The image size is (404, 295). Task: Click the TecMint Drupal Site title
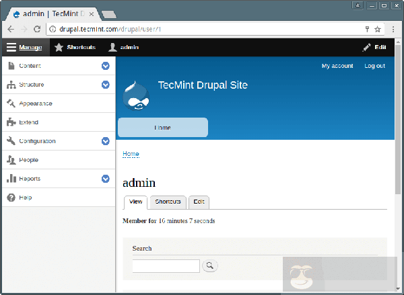[203, 85]
